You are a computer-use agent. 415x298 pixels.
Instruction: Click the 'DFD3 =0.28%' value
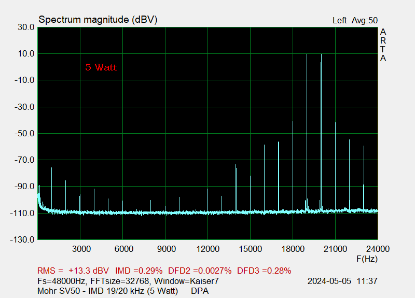click(x=264, y=271)
